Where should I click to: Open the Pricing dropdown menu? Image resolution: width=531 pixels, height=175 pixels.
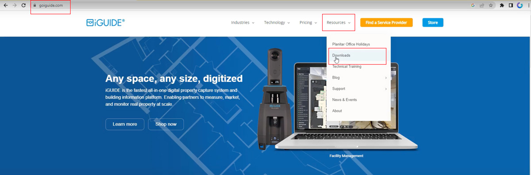308,22
